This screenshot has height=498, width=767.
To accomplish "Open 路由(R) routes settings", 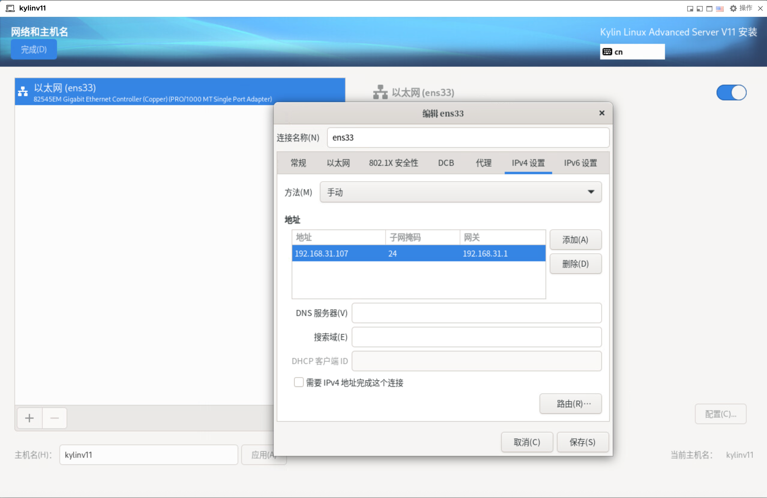I will (x=570, y=403).
